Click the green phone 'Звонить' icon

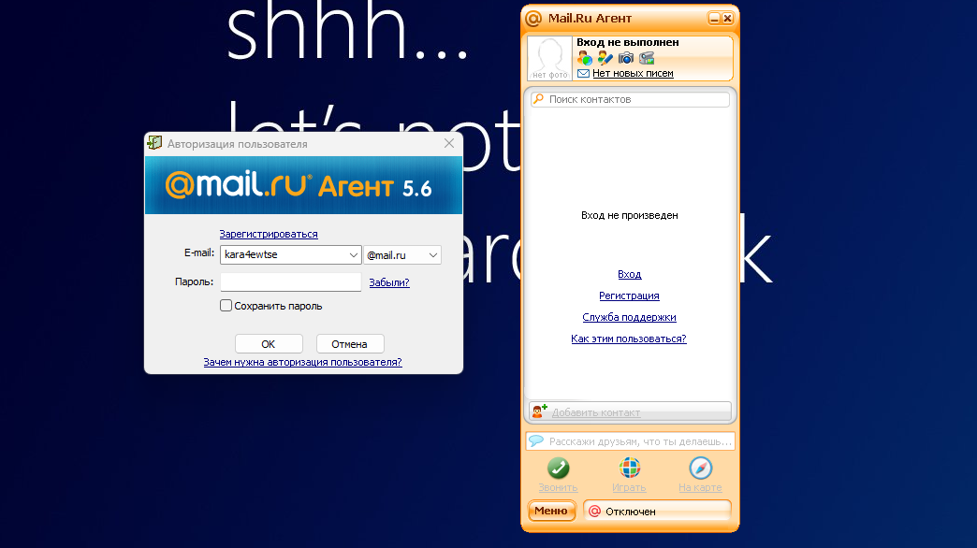pyautogui.click(x=559, y=468)
